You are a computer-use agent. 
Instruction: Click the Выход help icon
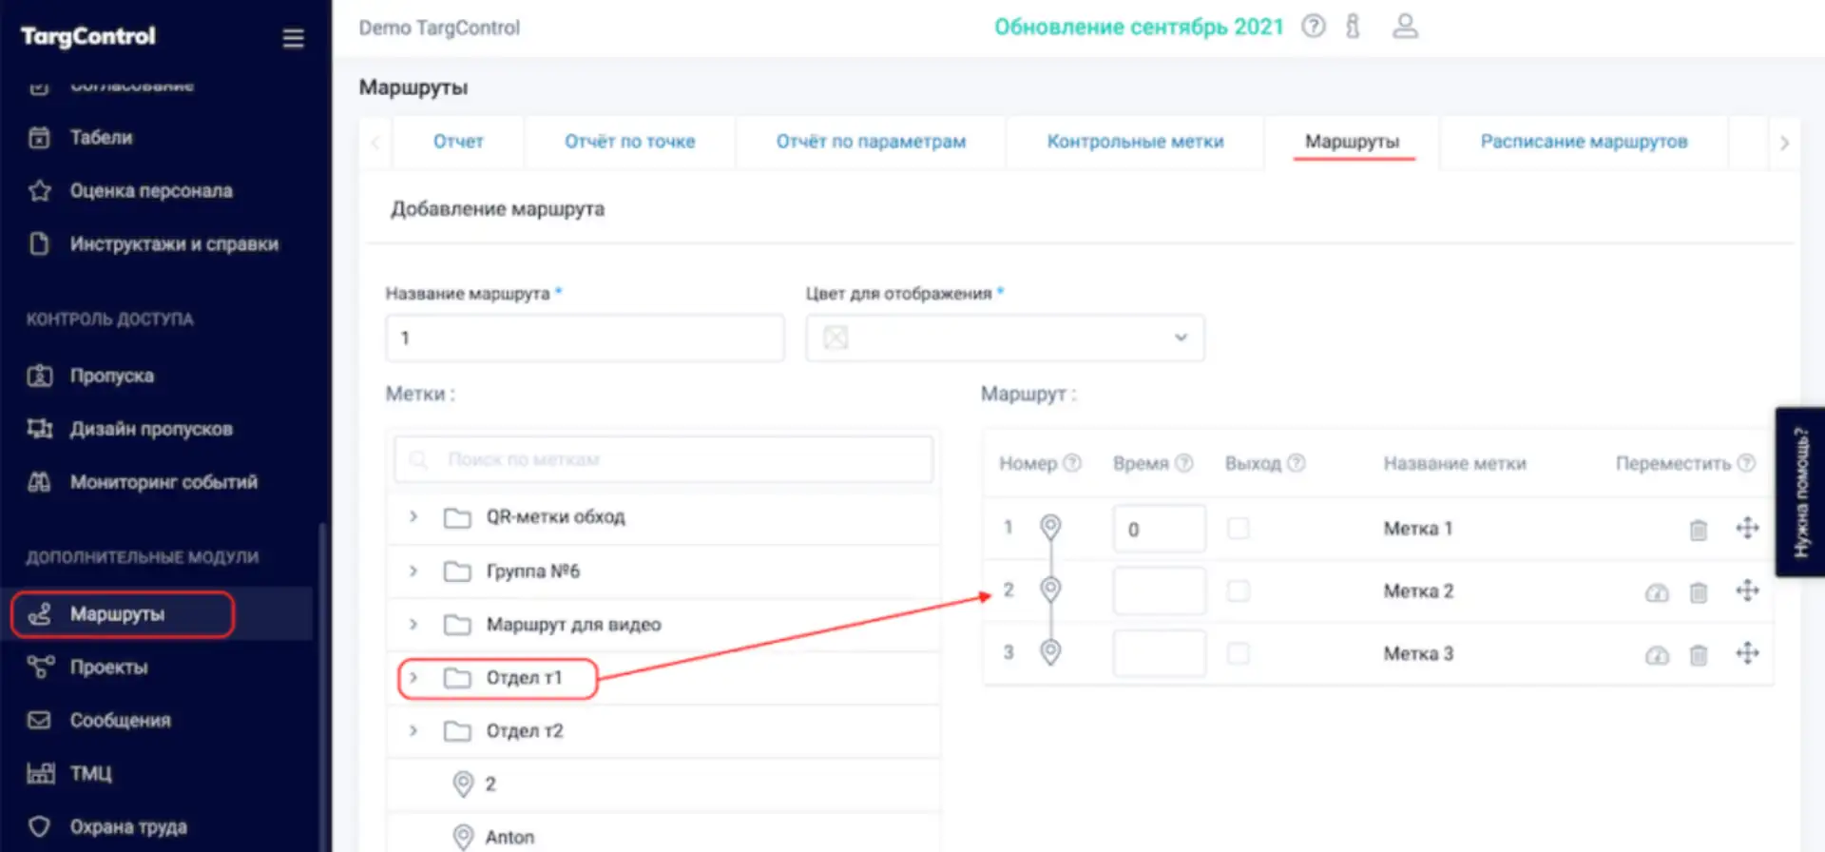coord(1296,463)
